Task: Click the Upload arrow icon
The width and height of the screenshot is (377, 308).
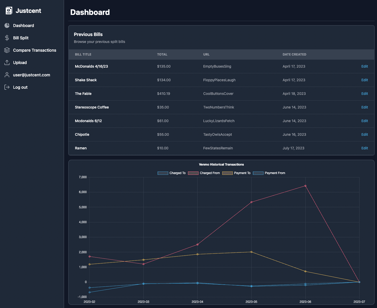Action: tap(7, 62)
